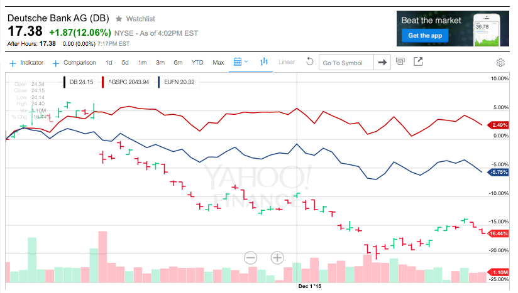Click the -5.75% blue price flag

(x=498, y=172)
